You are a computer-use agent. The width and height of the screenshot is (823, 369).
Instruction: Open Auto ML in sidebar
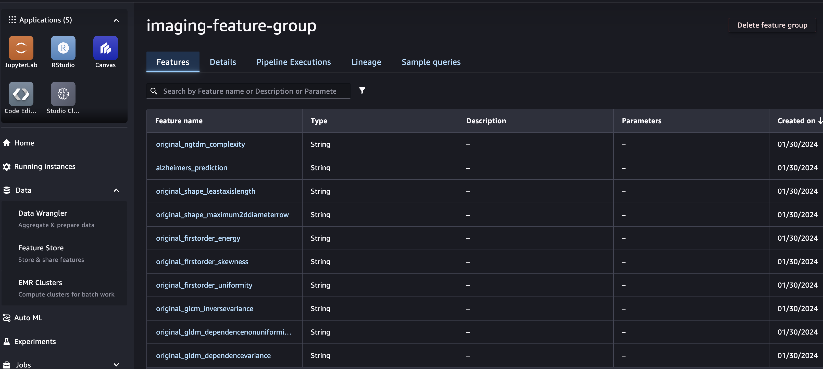point(28,317)
